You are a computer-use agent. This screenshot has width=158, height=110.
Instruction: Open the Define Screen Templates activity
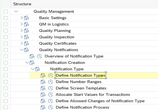(x=81, y=88)
